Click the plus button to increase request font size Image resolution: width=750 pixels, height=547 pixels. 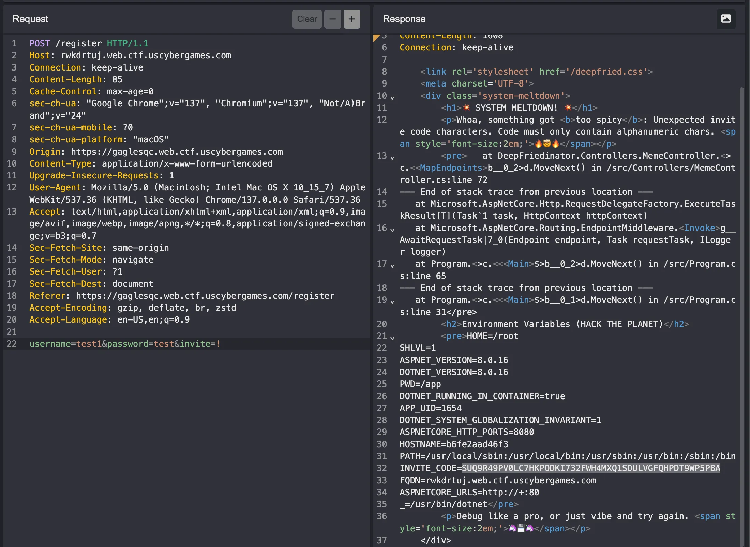pos(352,19)
